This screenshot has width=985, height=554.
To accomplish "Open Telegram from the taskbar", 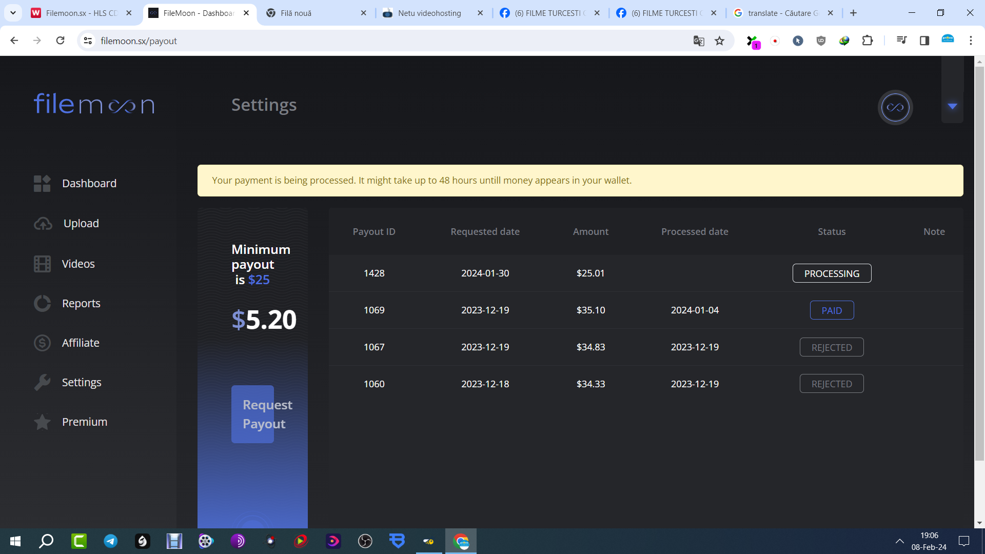I will point(111,541).
